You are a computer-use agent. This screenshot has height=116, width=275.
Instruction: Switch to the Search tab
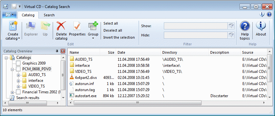click(x=49, y=15)
